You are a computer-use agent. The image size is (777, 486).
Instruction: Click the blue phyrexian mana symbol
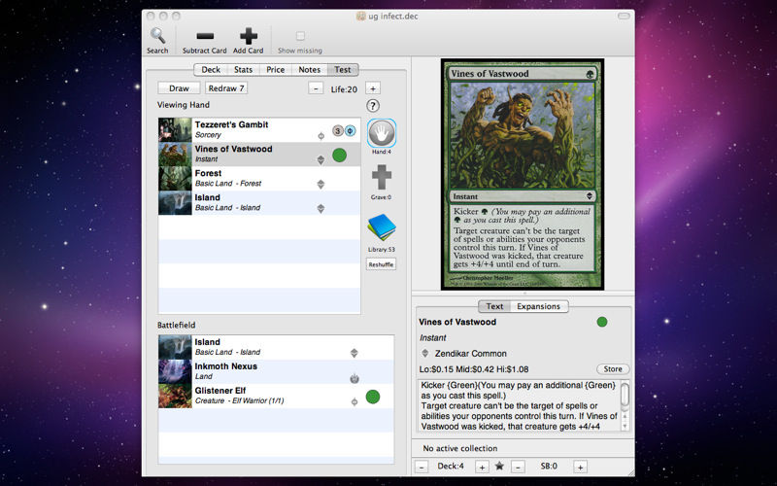(x=350, y=131)
